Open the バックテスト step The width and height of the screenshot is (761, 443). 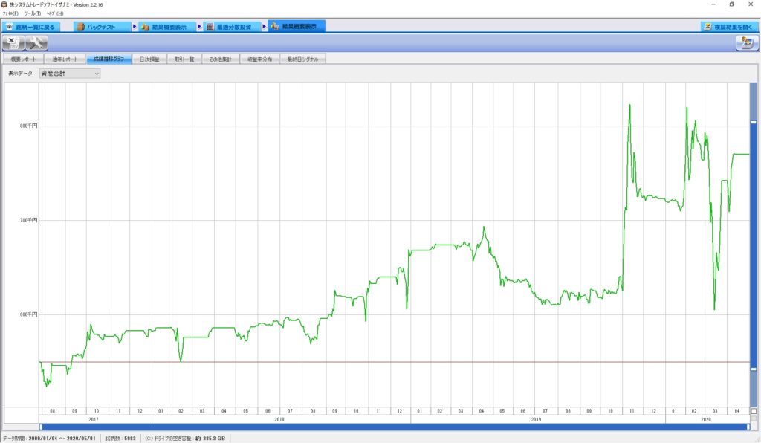[x=103, y=26]
